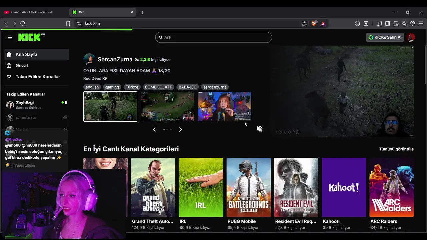Open the Resident Evil Requiem category card

click(x=296, y=187)
